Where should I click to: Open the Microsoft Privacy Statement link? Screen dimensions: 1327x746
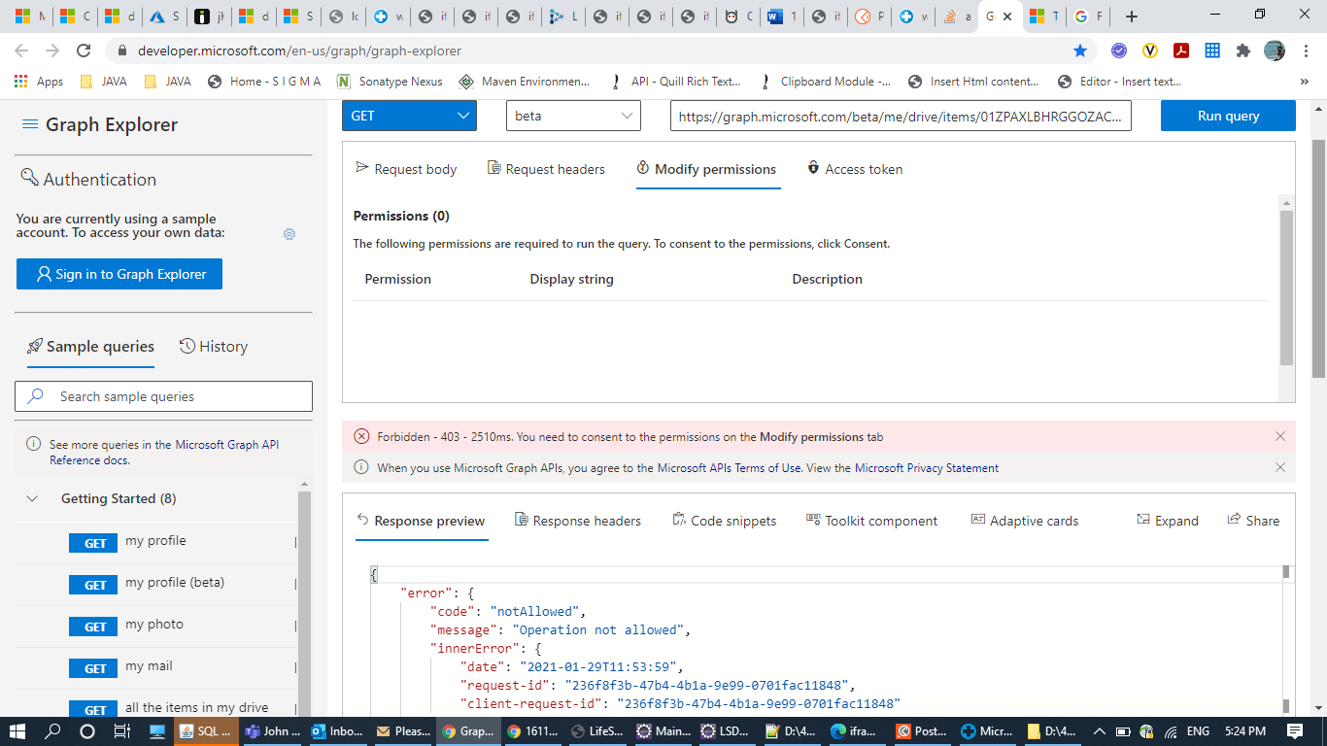[927, 468]
